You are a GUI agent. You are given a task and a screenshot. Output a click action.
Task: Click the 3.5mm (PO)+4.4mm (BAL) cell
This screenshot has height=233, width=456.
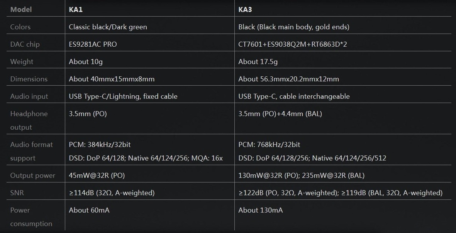click(x=280, y=114)
